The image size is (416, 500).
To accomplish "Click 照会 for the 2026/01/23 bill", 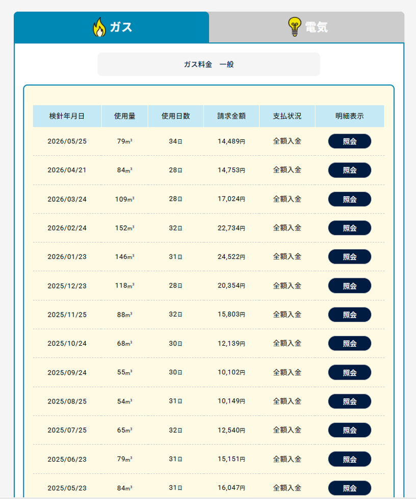I will (350, 257).
